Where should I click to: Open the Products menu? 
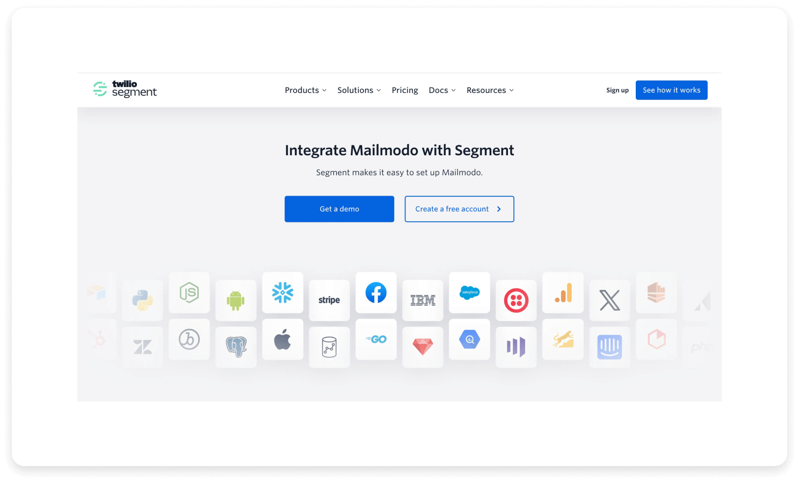306,90
